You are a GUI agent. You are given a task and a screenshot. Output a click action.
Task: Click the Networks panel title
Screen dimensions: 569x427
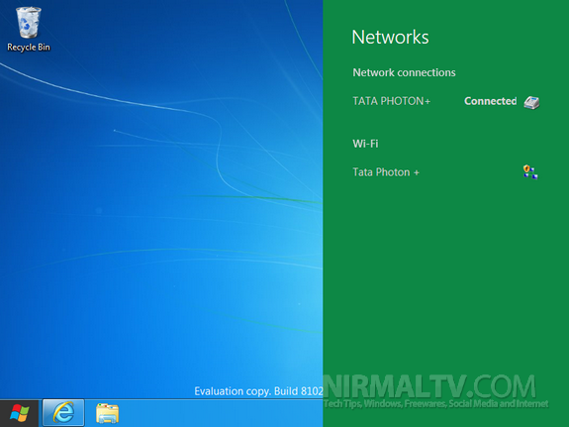tap(390, 37)
